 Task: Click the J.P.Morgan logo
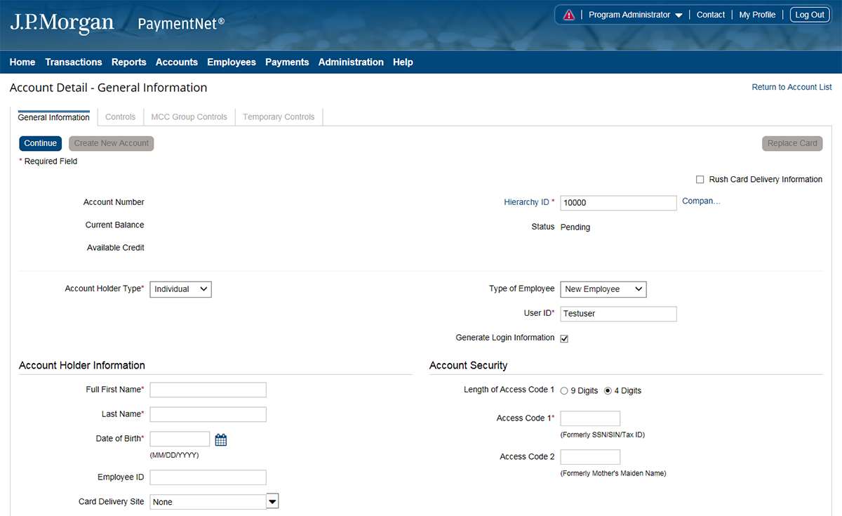click(62, 23)
